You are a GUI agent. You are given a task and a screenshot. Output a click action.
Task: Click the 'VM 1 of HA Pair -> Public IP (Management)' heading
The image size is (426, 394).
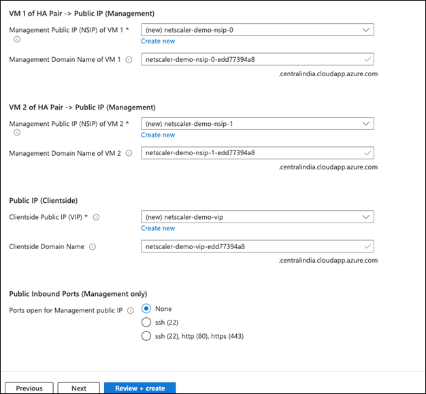82,14
